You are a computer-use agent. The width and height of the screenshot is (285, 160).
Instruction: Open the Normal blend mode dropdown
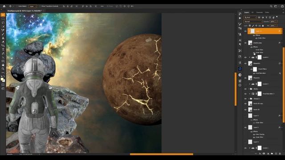[x=253, y=22]
